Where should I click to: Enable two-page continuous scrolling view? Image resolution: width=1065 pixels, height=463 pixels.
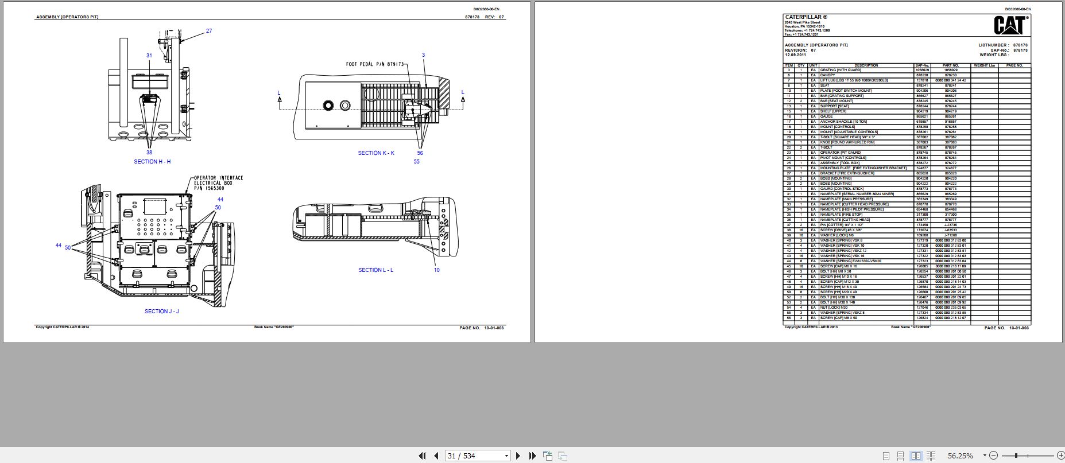[931, 456]
